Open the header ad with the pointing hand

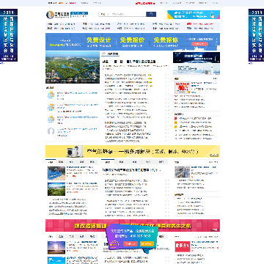[x=194, y=15]
